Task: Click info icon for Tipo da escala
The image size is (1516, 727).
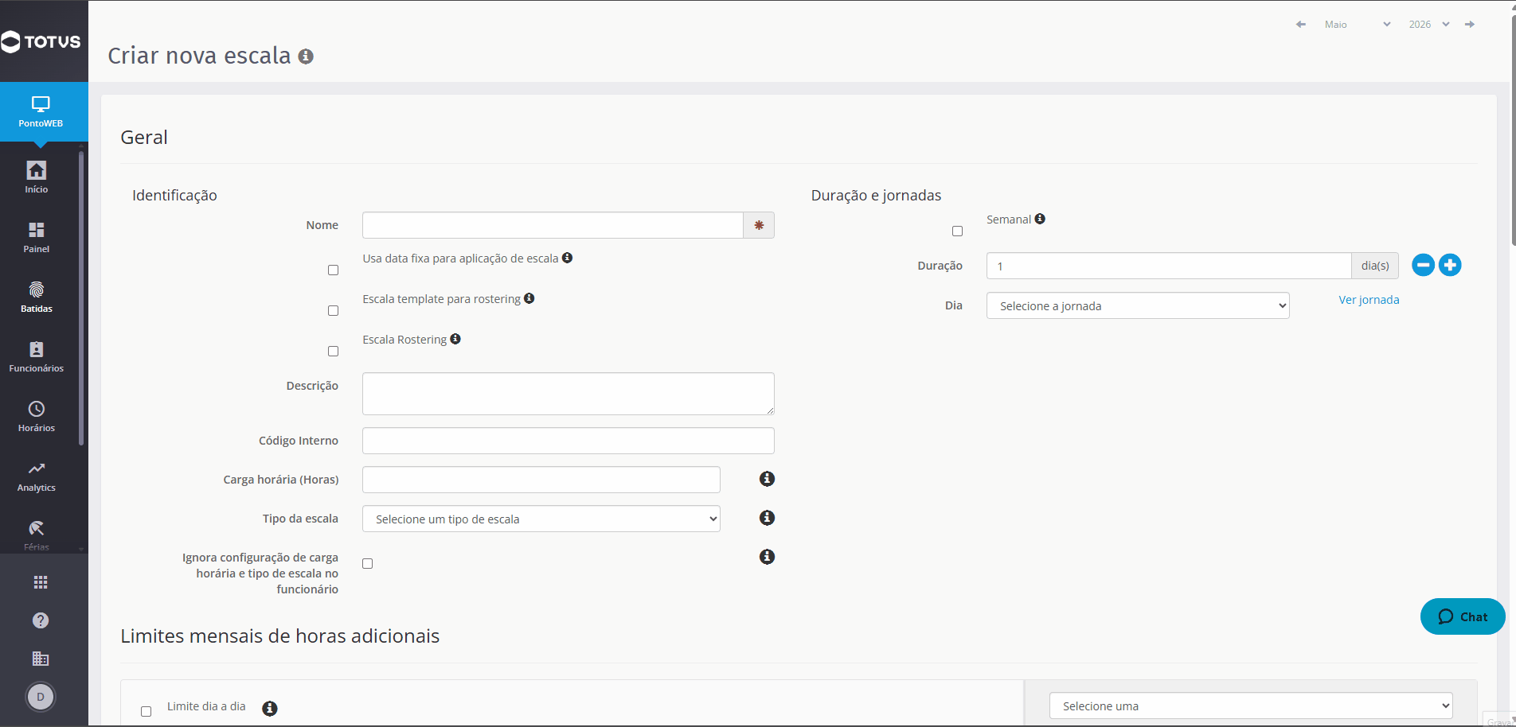Action: coord(767,518)
